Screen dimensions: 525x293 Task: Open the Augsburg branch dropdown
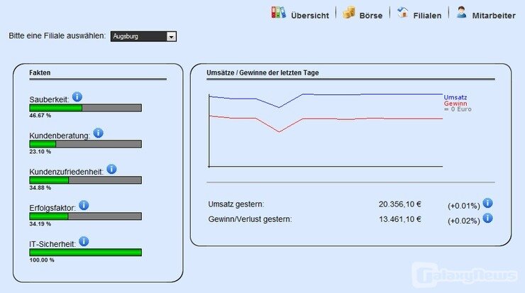pyautogui.click(x=143, y=36)
